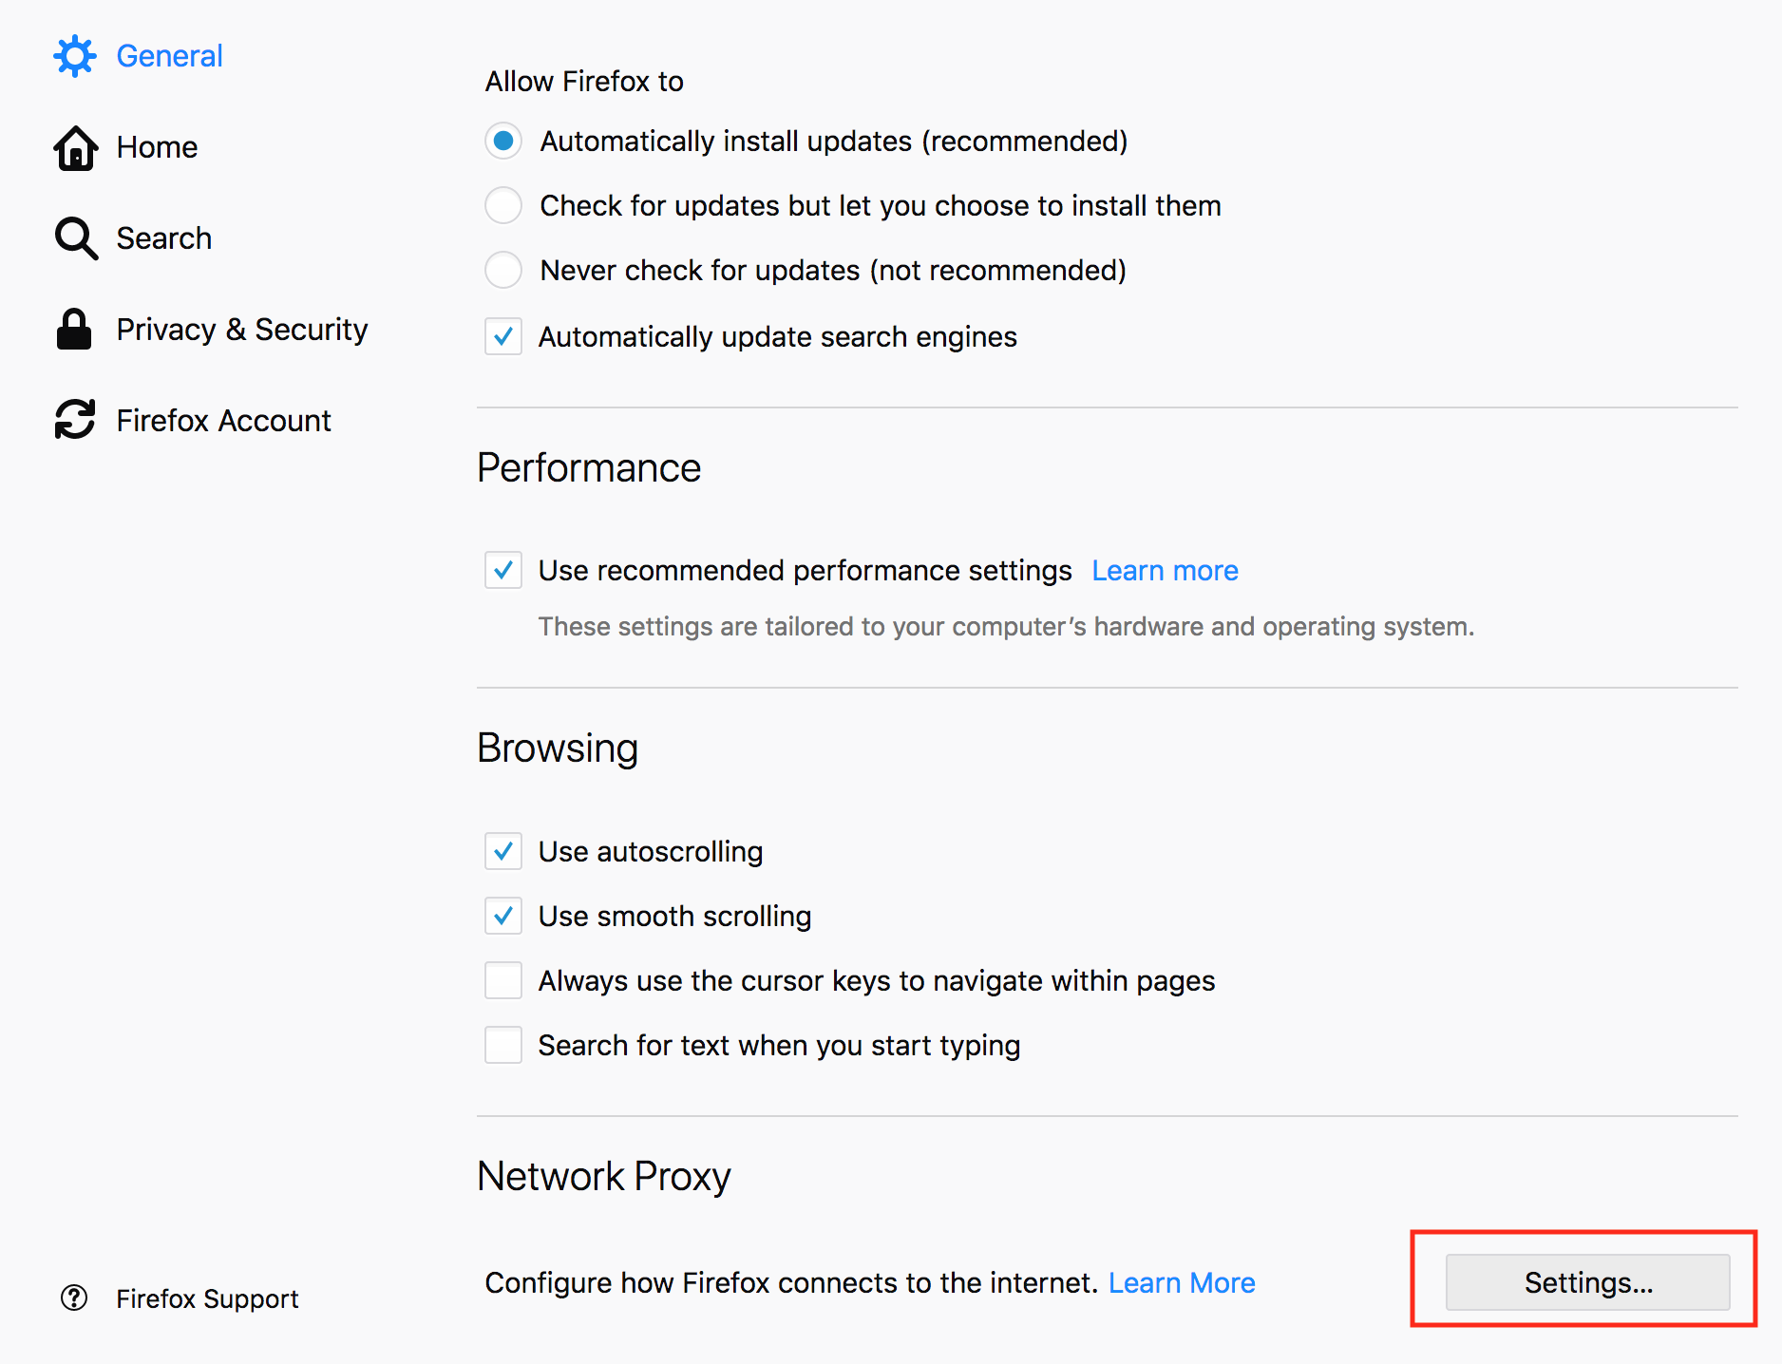Click the Firefox Account sync icon
Viewport: 1782px width, 1364px height.
tap(75, 419)
